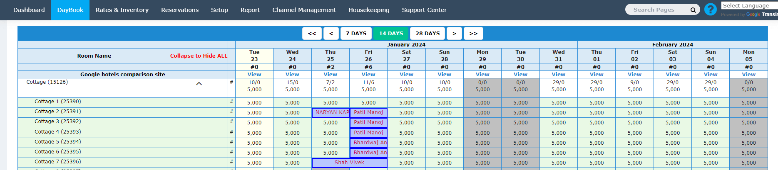
Task: Click the # icon beside Cottage 7
Action: point(231,162)
